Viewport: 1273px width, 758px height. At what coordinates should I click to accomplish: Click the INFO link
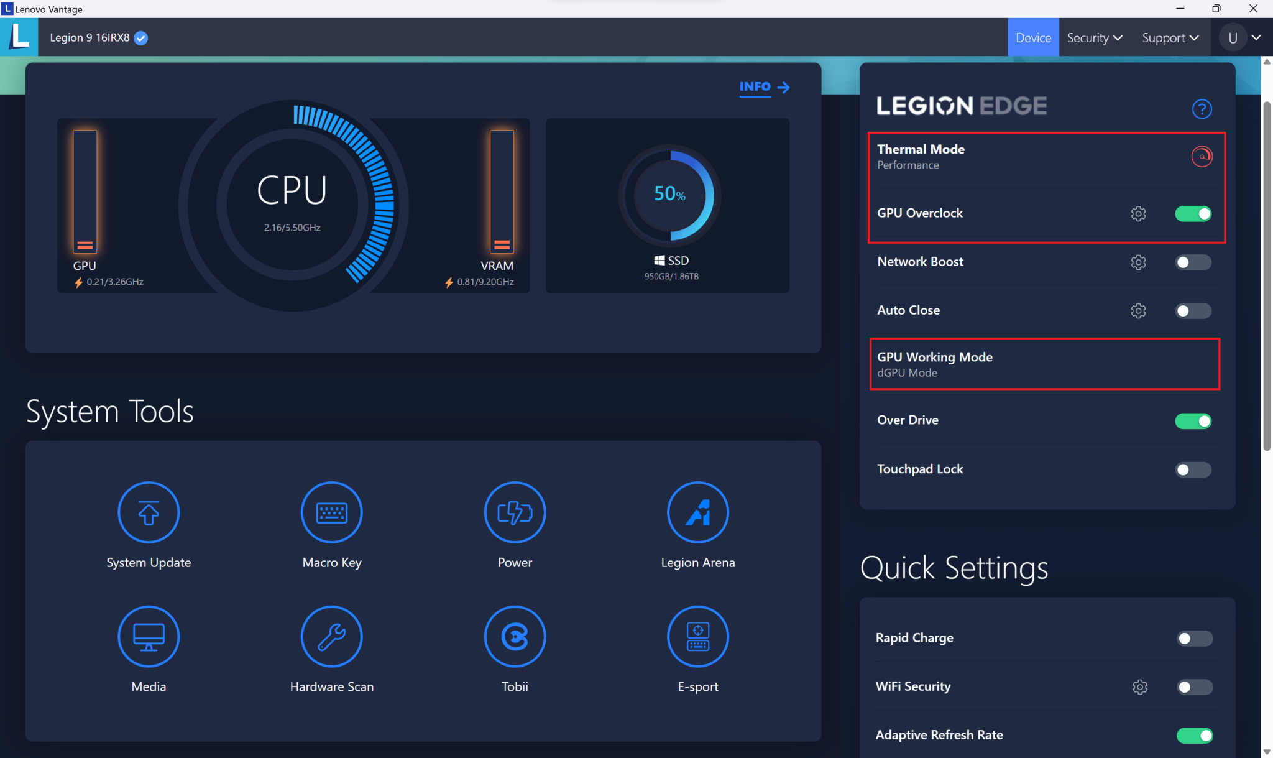coord(764,87)
